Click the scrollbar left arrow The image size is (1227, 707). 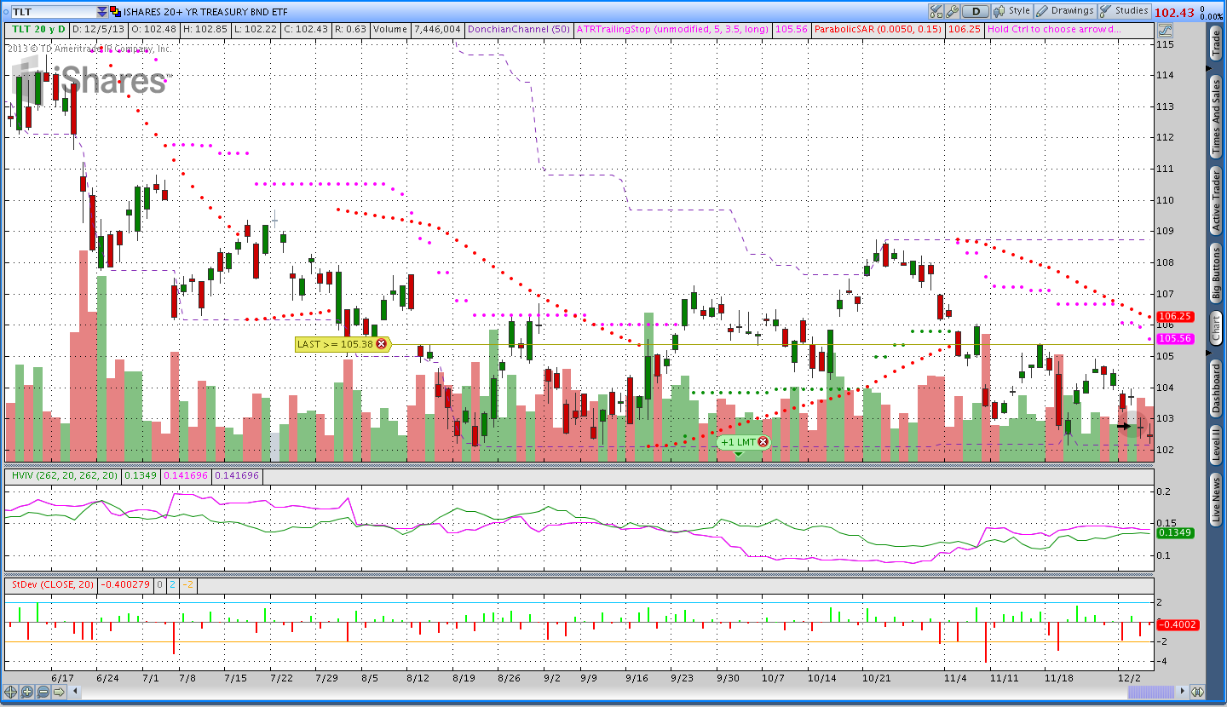tap(74, 692)
